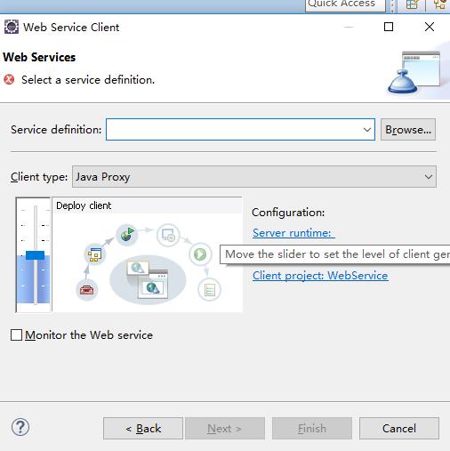Enable Monitor the Web service checkbox
This screenshot has height=451, width=450.
tap(16, 335)
